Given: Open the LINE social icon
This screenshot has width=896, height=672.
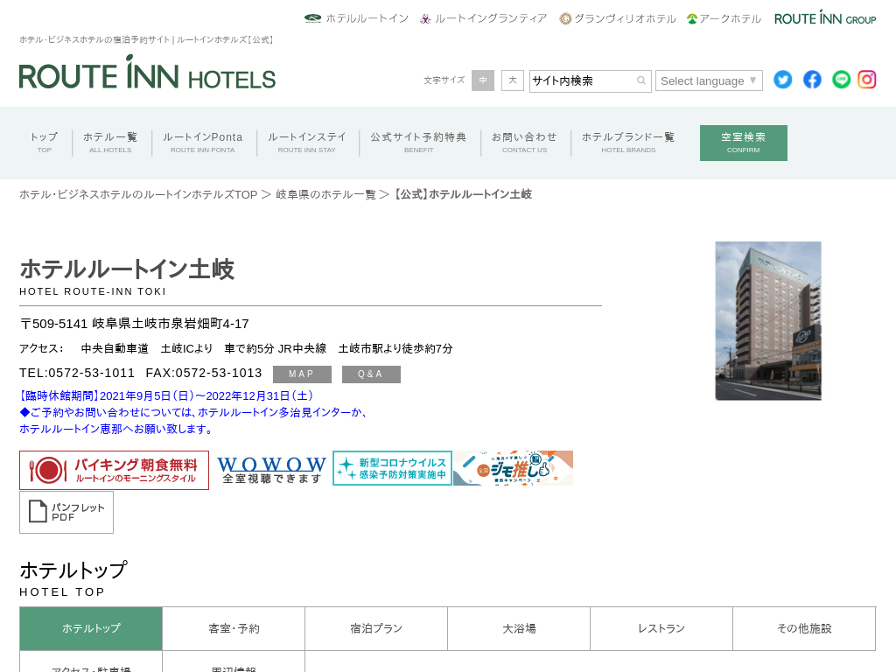Looking at the screenshot, I should tap(841, 80).
